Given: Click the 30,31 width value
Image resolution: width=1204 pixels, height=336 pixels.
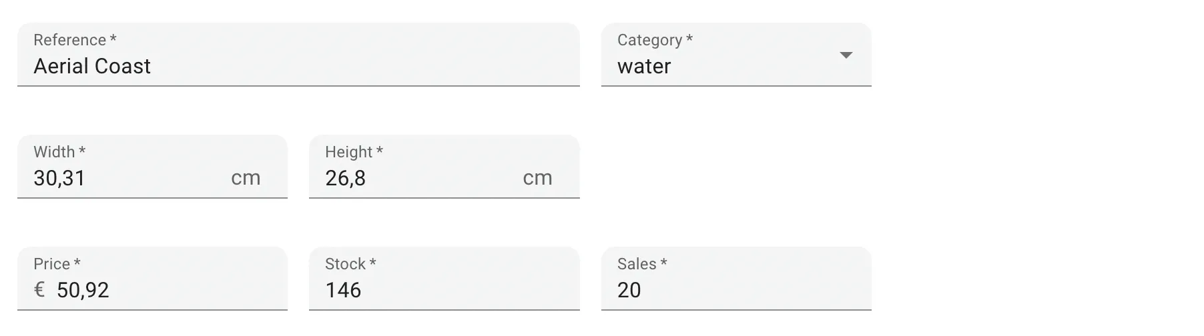Looking at the screenshot, I should pos(59,178).
